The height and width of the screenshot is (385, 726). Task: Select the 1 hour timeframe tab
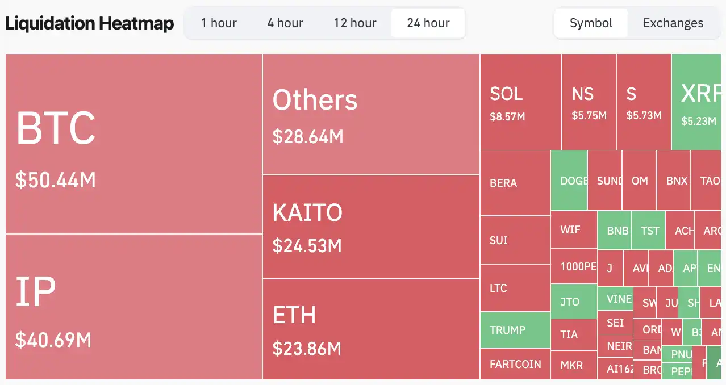coord(219,23)
